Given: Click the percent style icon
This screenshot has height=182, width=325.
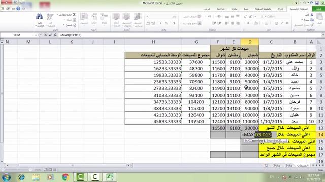Looking at the screenshot, I should click(x=166, y=23).
